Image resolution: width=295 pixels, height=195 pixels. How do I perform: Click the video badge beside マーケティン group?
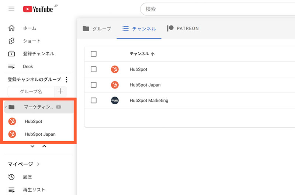[x=59, y=107]
